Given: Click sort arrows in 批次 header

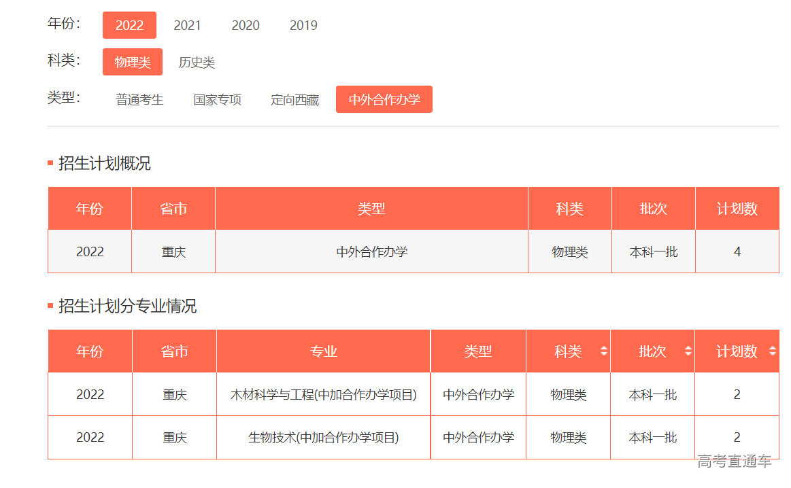Looking at the screenshot, I should click(688, 351).
